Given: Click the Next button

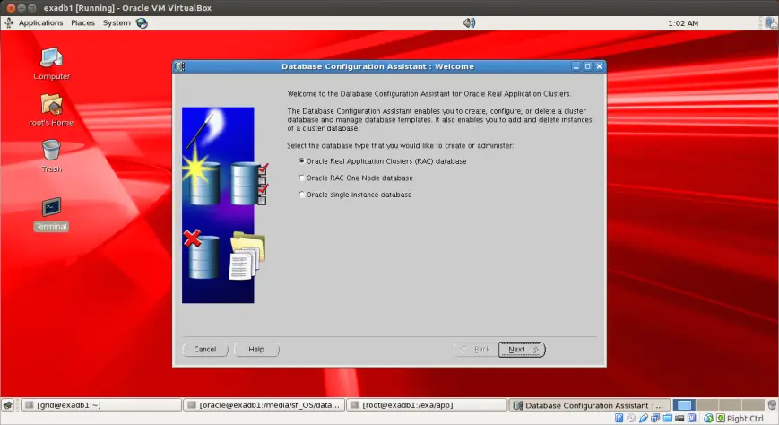Looking at the screenshot, I should (x=522, y=350).
